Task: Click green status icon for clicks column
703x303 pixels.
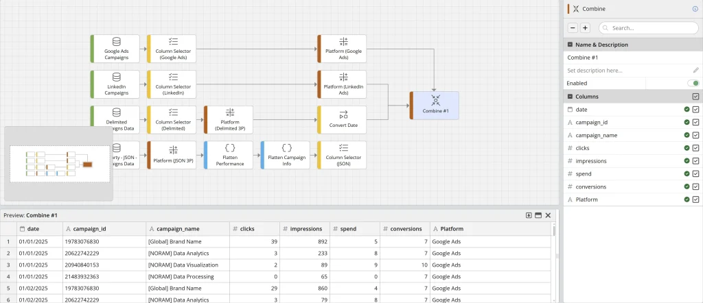Action: click(x=687, y=147)
